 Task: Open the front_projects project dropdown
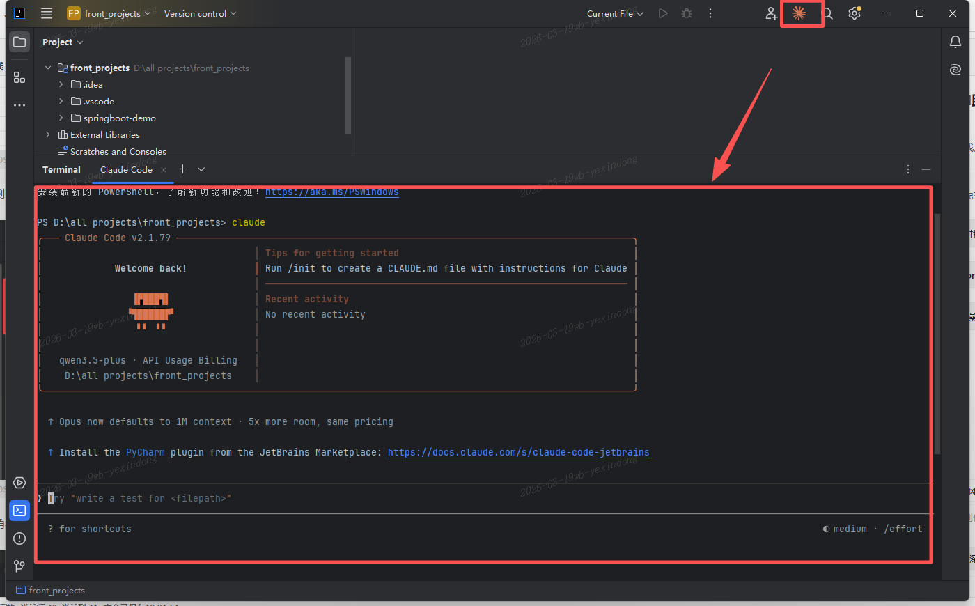coord(109,13)
